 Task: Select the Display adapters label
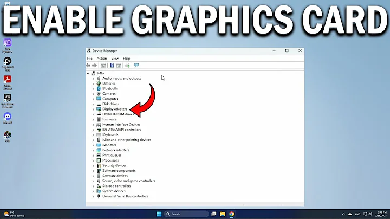click(x=115, y=109)
